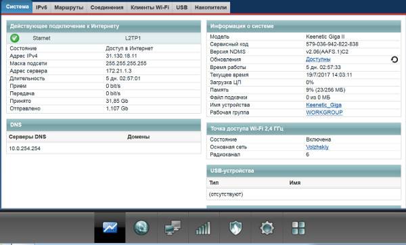
Task: Click the Включена Wi-Fi state value
Action: click(x=319, y=139)
